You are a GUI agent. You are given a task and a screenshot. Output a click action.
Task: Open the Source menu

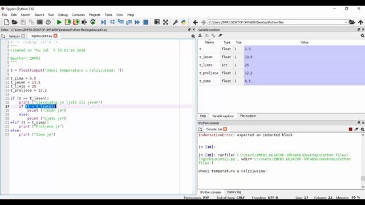[x=39, y=15]
